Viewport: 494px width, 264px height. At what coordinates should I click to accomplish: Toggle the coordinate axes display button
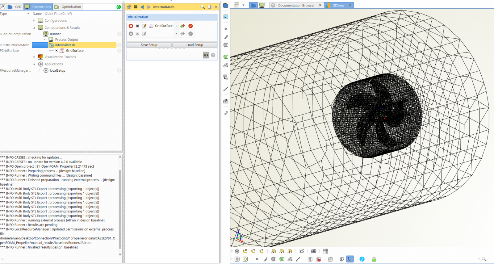350,259
